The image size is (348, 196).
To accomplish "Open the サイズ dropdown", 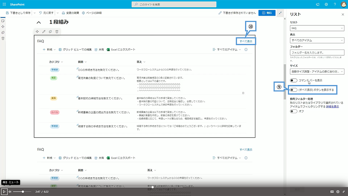I will coord(317,71).
